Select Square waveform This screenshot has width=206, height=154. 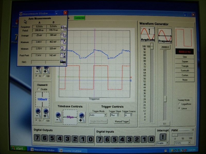click(185, 61)
